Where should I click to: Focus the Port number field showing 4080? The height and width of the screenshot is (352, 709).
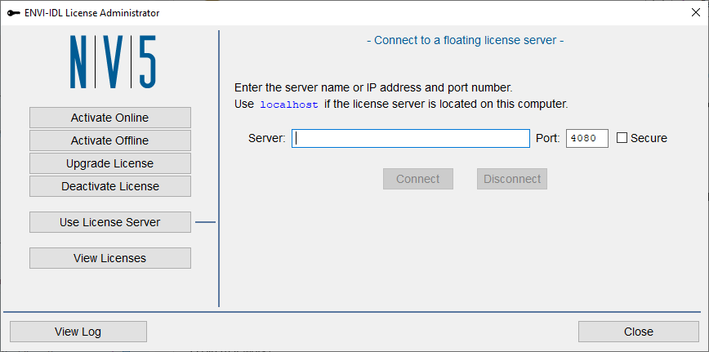[587, 138]
